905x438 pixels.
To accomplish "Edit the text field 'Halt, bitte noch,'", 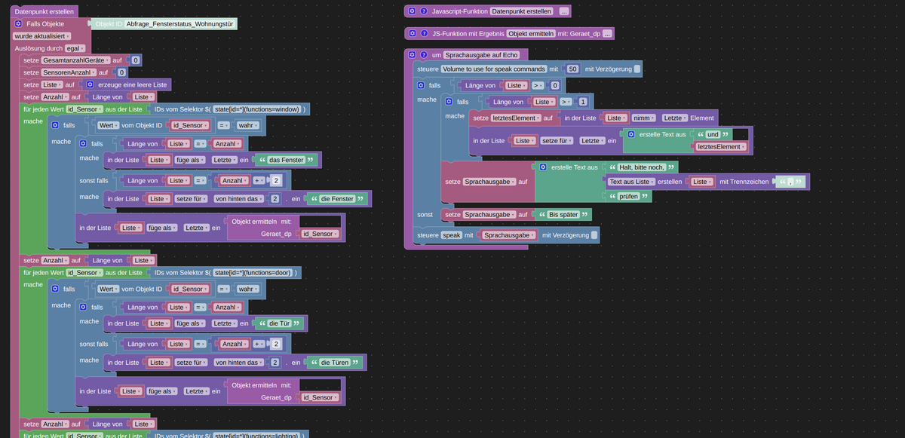I will pyautogui.click(x=643, y=167).
